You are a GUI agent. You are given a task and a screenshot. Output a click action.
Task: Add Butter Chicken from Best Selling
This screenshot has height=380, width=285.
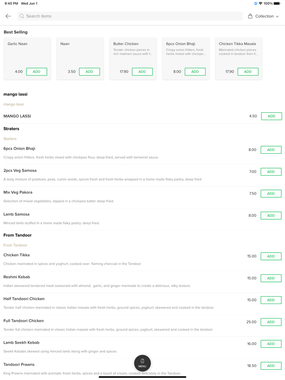click(142, 72)
